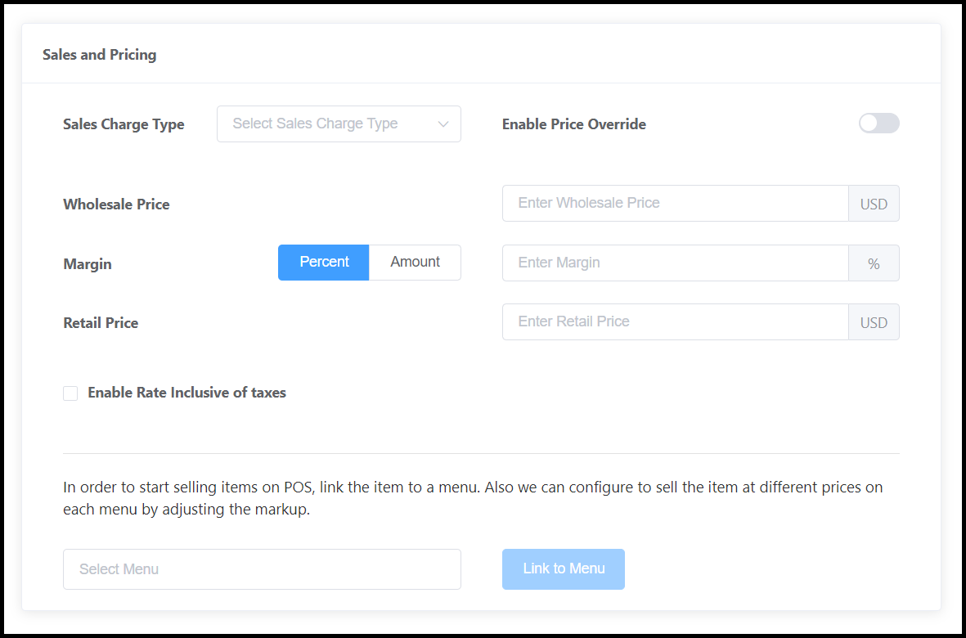The image size is (966, 638).
Task: Click the Enter Retail Price input field
Action: [x=675, y=321]
